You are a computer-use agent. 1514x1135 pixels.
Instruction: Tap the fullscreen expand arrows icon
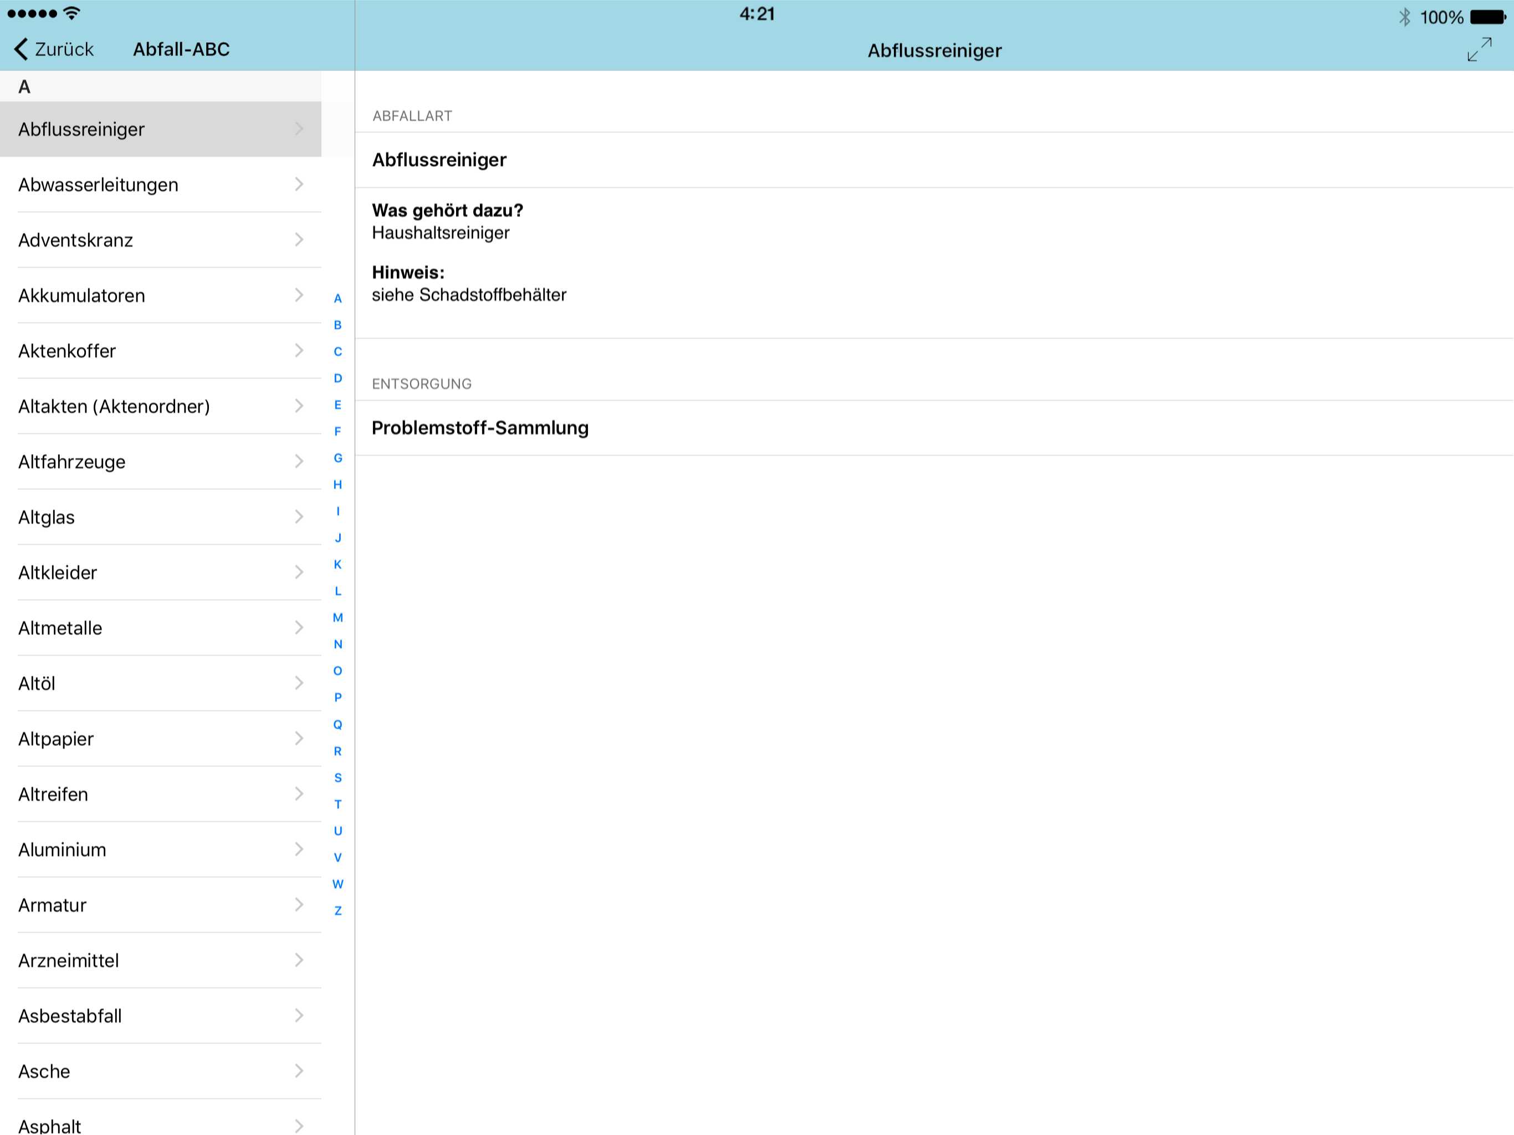click(1479, 49)
